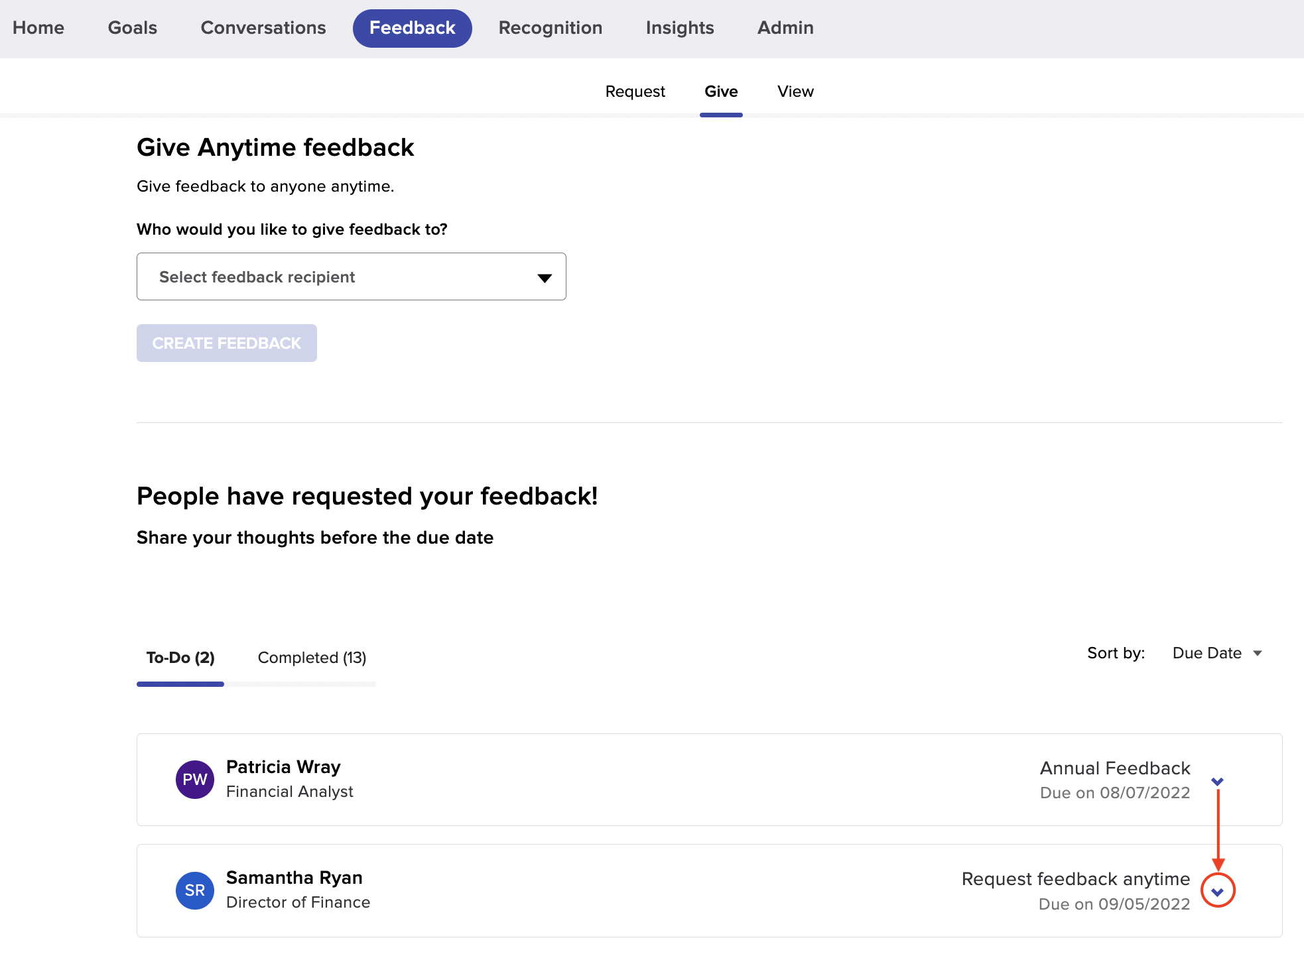Expand Patricia Wray's Annual Feedback chevron
The width and height of the screenshot is (1304, 960).
(x=1217, y=782)
